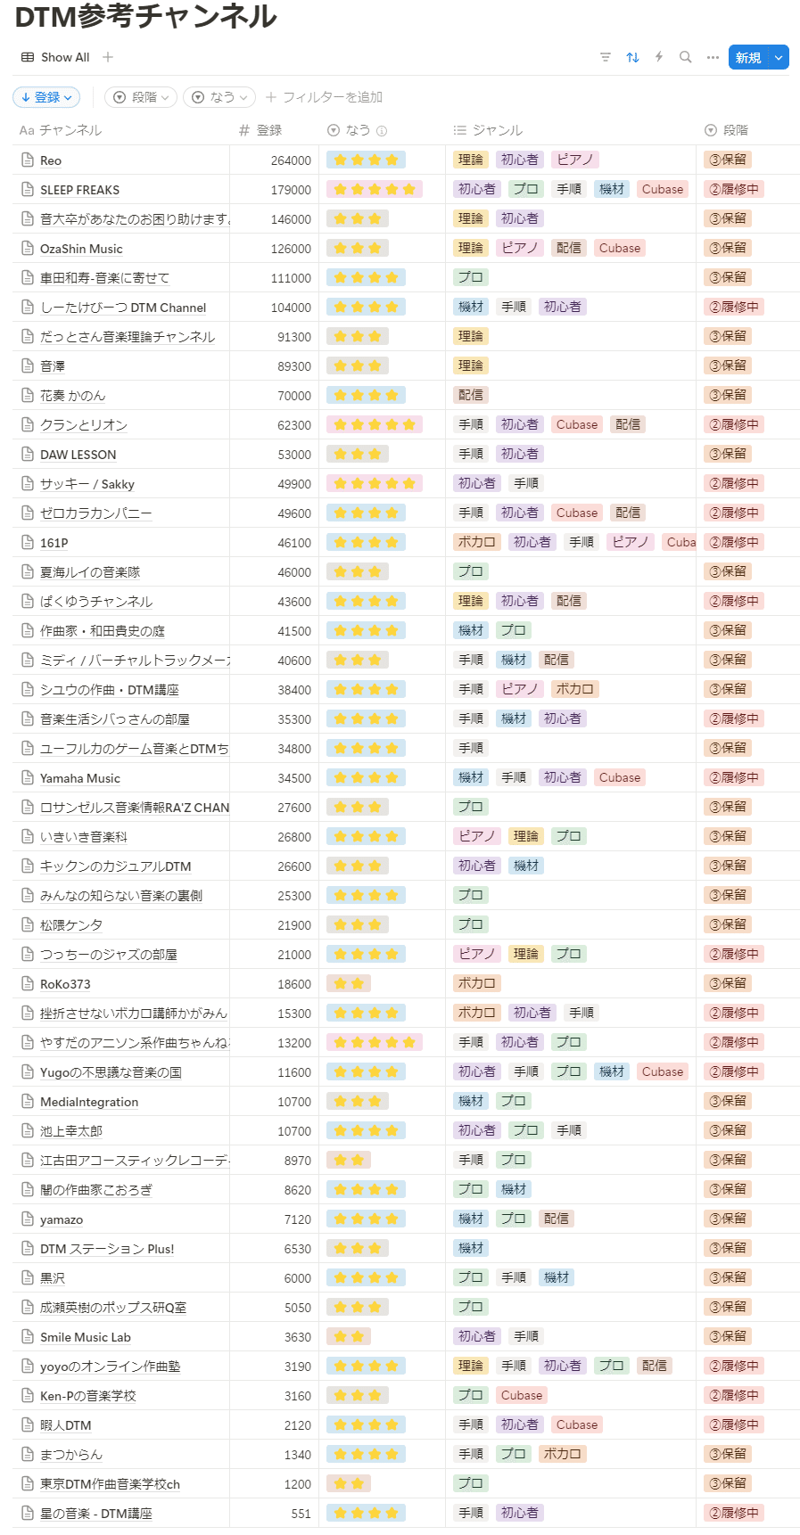Click the 新規 button
The height and width of the screenshot is (1535, 800).
(748, 57)
